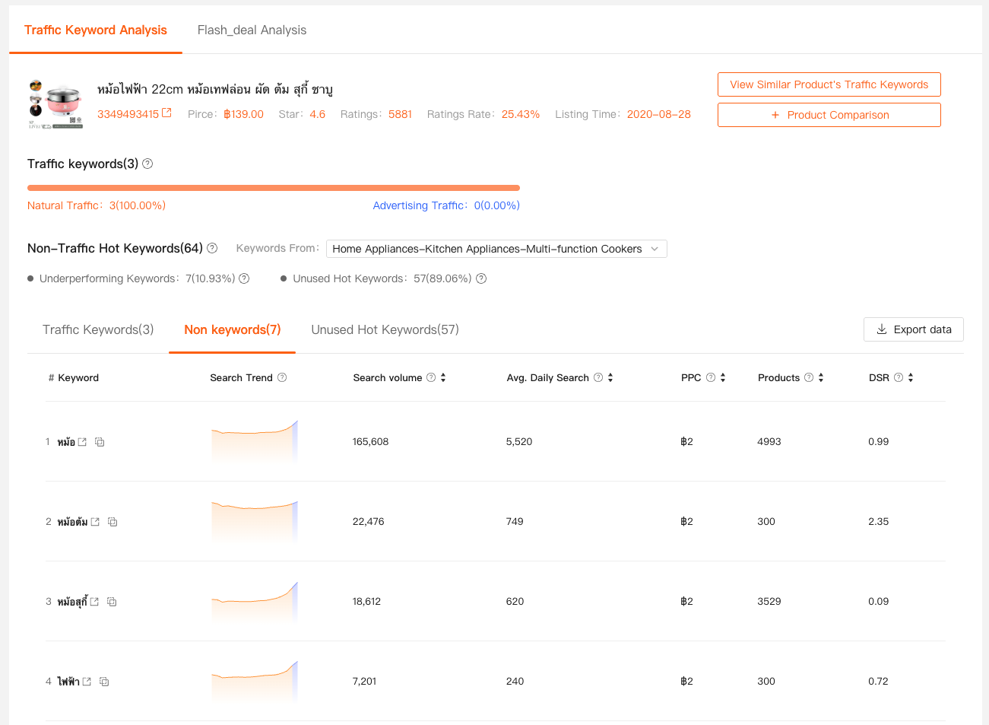
Task: Click help icon beside Underperforming Keywords percentage
Action: [x=244, y=278]
